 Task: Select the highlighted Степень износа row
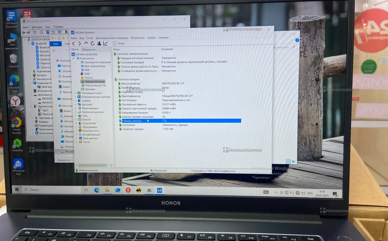click(x=180, y=121)
